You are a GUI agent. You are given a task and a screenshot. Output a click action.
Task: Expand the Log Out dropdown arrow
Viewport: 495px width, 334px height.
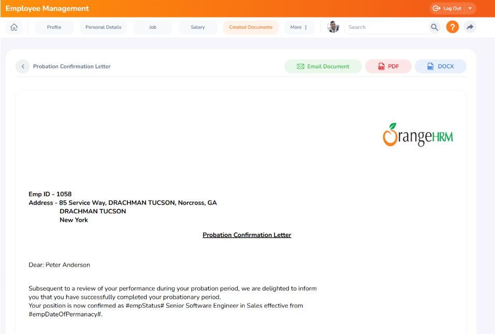[470, 8]
